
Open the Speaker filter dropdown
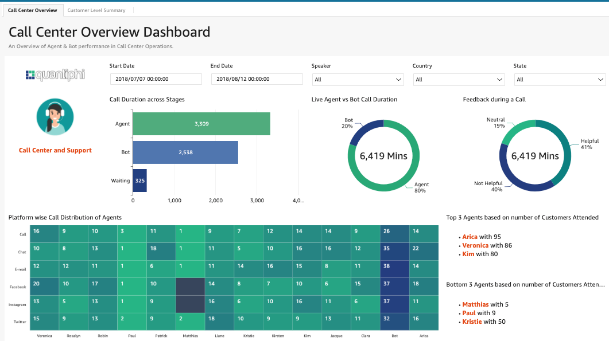click(x=358, y=79)
